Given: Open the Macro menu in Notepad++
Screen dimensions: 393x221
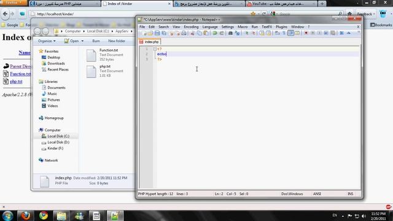Looking at the screenshot, I should 243,26.
